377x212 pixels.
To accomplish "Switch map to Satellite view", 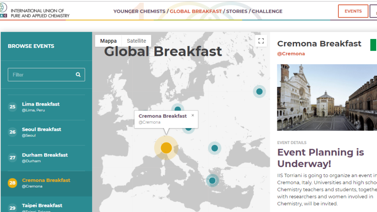I will (136, 41).
